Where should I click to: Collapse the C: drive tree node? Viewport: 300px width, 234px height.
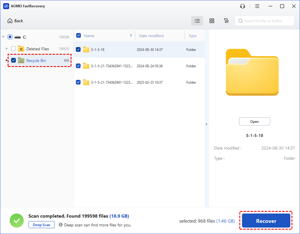(3, 37)
